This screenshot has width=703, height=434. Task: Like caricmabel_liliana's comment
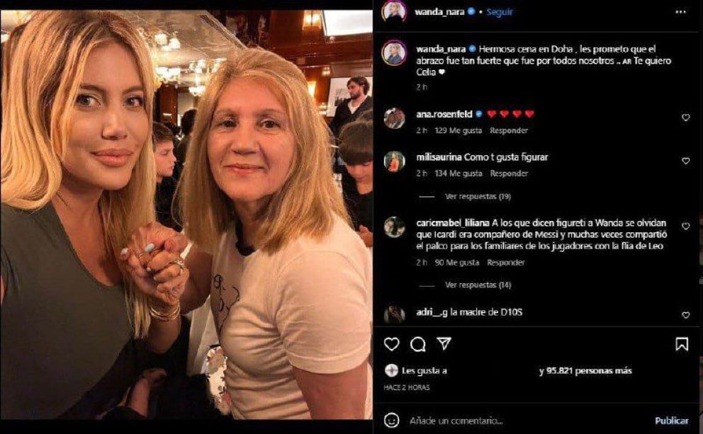[685, 227]
